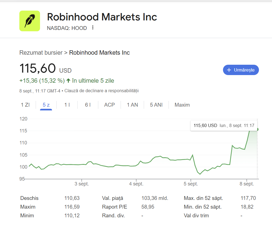
Task: Click the Robinhood feather logo icon
Action: tap(30, 21)
